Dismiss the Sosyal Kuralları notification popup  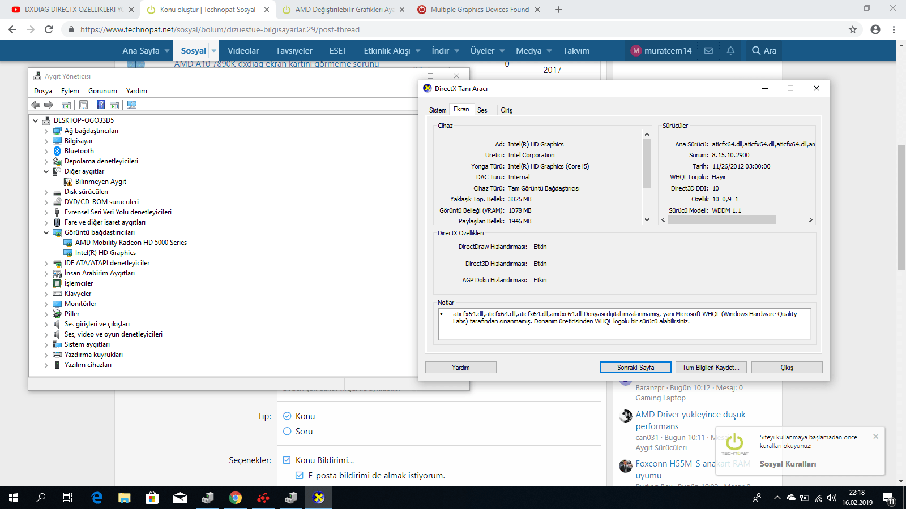click(876, 437)
